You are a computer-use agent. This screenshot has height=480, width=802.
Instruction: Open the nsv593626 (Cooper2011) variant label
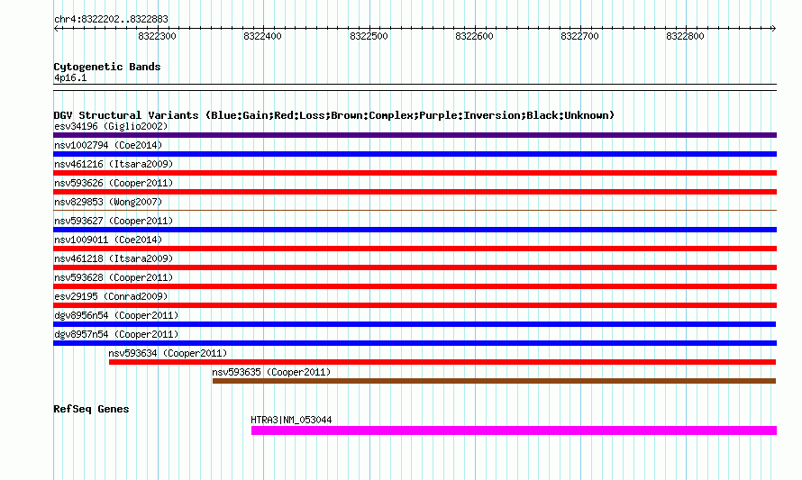114,183
